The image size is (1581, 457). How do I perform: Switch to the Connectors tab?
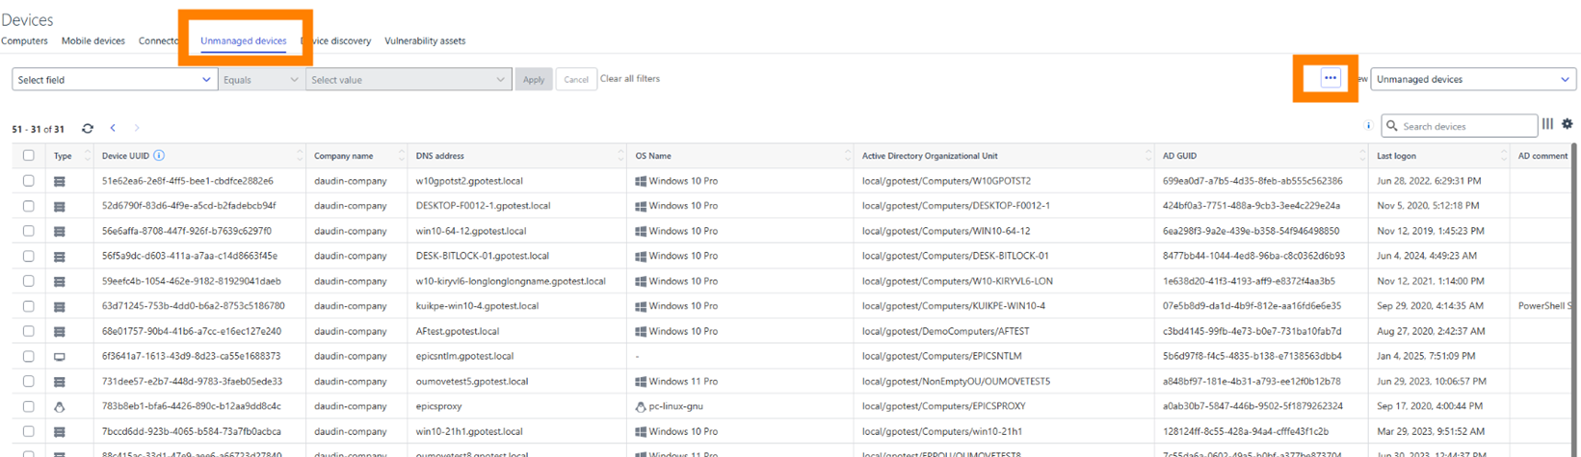[x=159, y=40]
